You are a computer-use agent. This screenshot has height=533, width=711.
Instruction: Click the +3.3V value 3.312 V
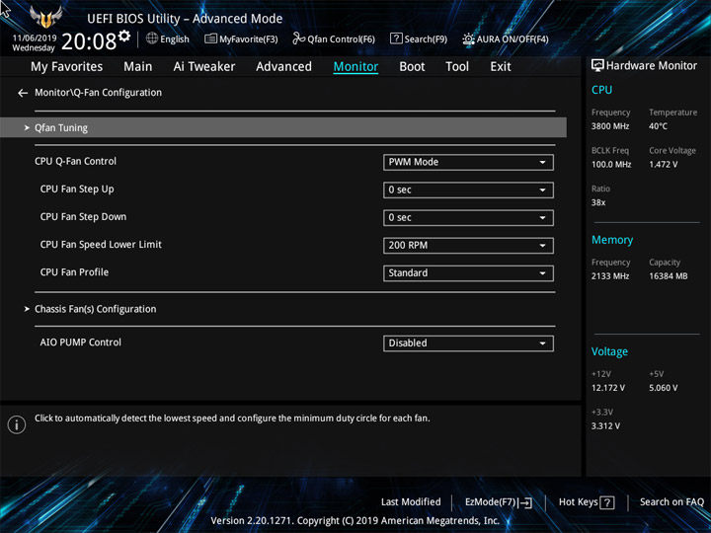coord(605,426)
